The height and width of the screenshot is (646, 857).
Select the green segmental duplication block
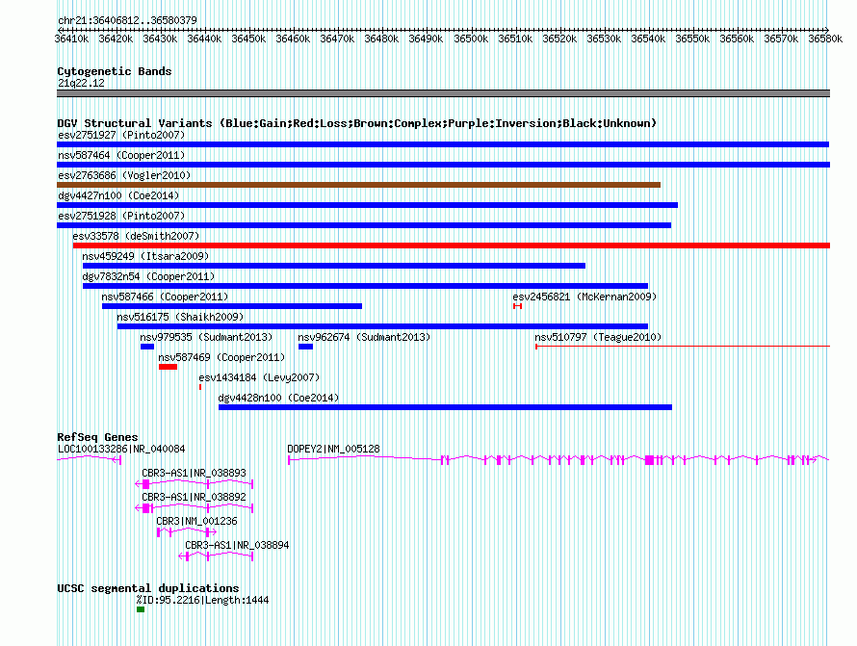(141, 609)
